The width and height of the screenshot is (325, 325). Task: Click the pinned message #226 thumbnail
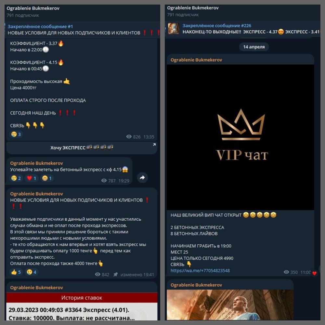click(x=173, y=29)
